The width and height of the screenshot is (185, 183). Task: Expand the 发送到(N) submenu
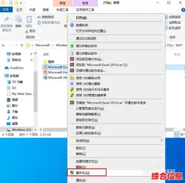pos(116,141)
